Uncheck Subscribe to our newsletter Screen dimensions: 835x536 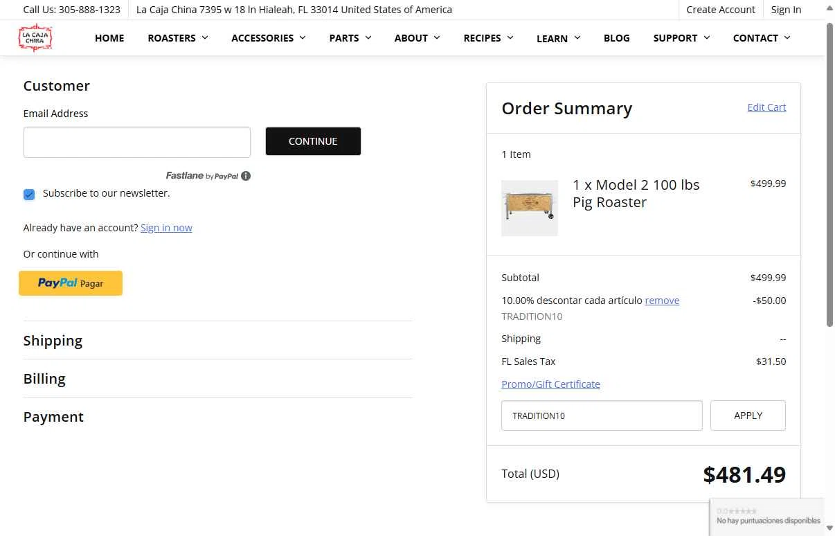point(29,195)
